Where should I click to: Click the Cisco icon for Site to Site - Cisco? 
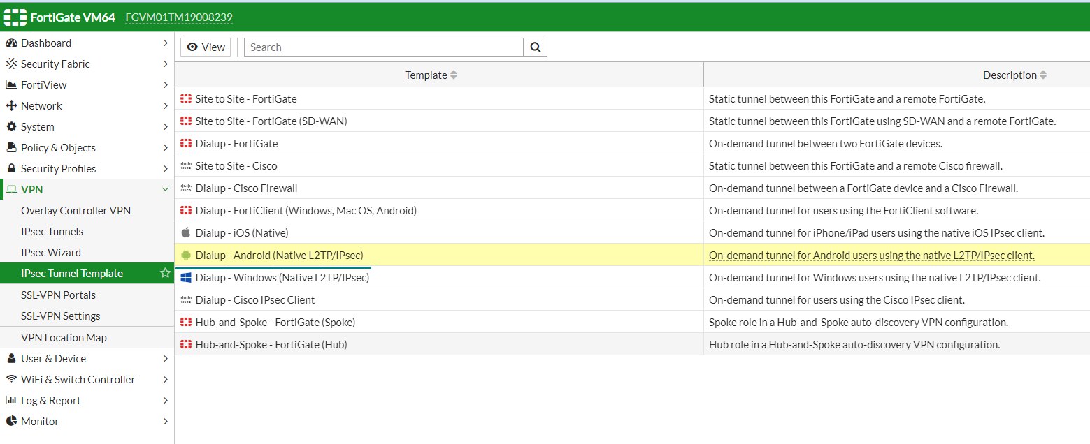pos(186,166)
